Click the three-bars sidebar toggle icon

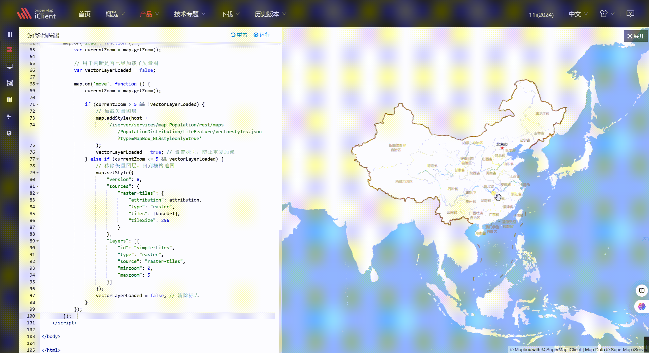click(x=10, y=34)
